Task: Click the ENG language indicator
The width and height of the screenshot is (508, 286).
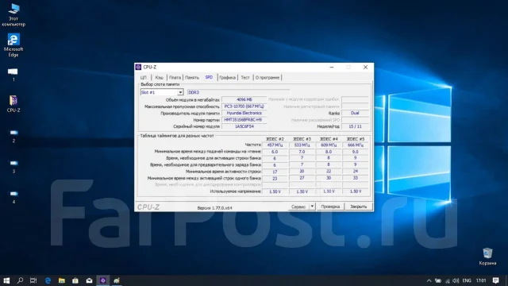Action: click(x=467, y=280)
